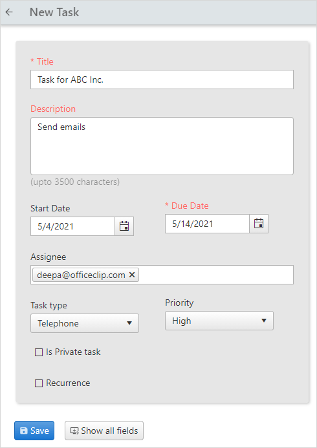
Task: Show all fields of the form
Action: 104,431
